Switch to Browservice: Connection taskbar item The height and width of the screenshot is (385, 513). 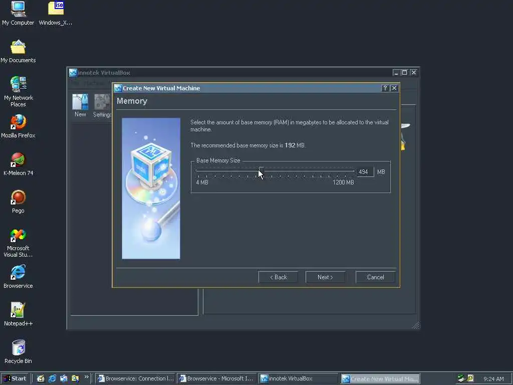click(135, 378)
